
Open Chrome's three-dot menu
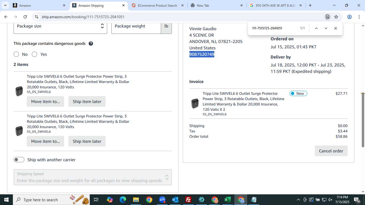pos(359,17)
